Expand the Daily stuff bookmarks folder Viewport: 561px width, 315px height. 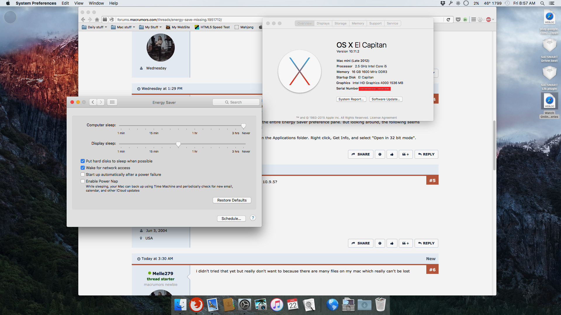coord(95,27)
